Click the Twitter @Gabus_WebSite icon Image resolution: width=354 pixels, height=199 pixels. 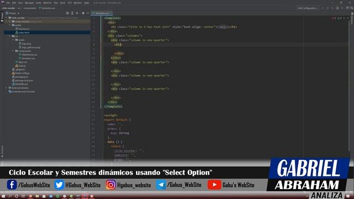[x=59, y=185]
